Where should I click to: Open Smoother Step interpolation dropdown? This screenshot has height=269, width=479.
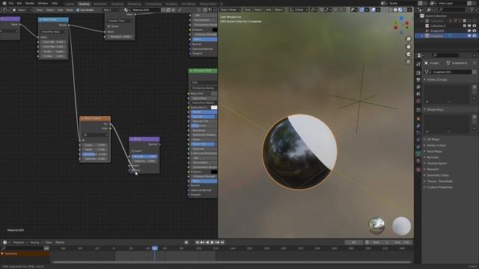[x=54, y=31]
